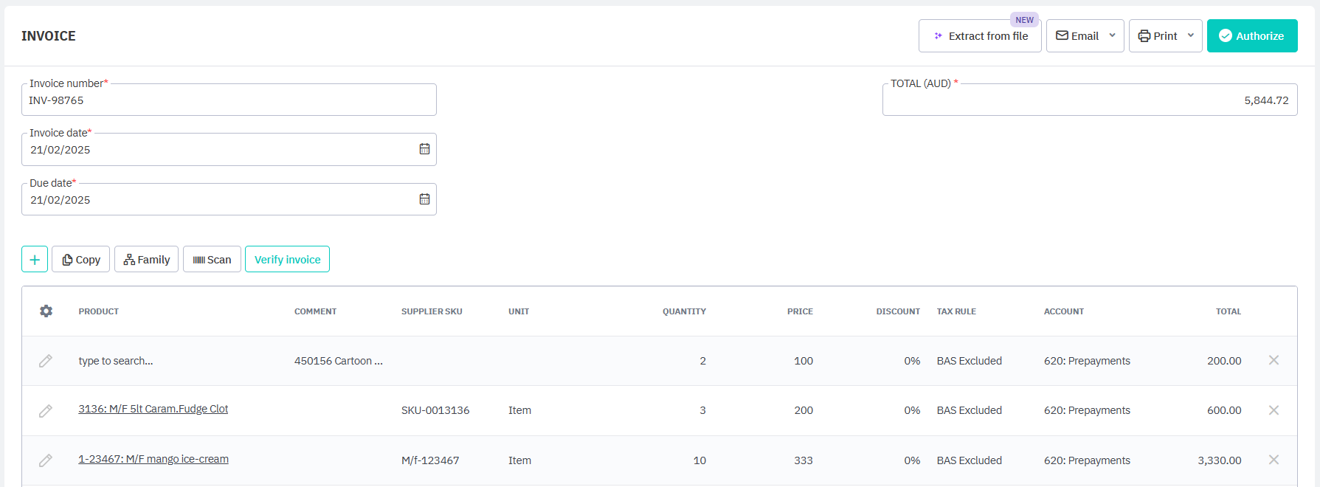The image size is (1320, 487).
Task: Open 1-23467: M/F mango ice-cream product link
Action: click(x=153, y=459)
